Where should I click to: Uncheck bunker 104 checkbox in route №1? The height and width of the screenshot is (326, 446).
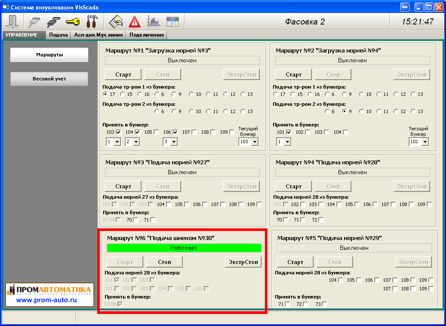[137, 132]
